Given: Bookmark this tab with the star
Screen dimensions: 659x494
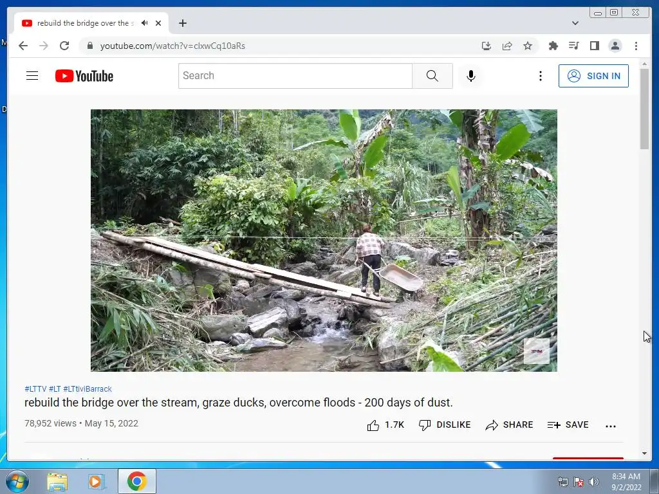Looking at the screenshot, I should (528, 46).
